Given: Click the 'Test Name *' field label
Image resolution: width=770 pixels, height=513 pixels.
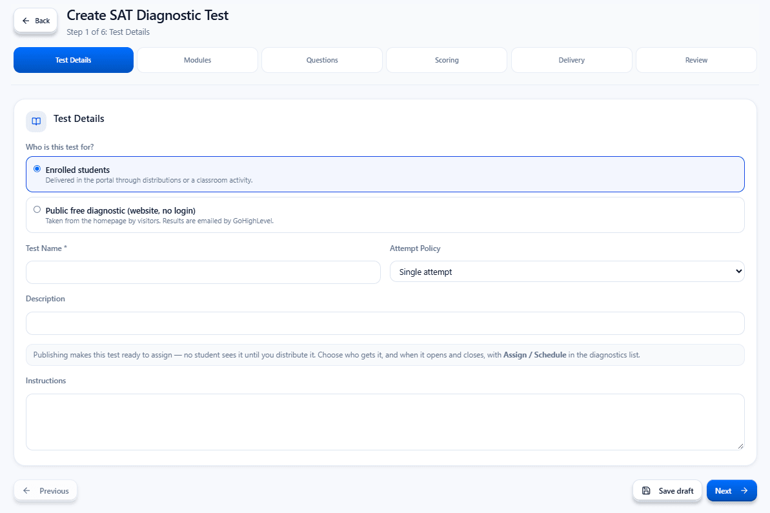Looking at the screenshot, I should [x=46, y=248].
